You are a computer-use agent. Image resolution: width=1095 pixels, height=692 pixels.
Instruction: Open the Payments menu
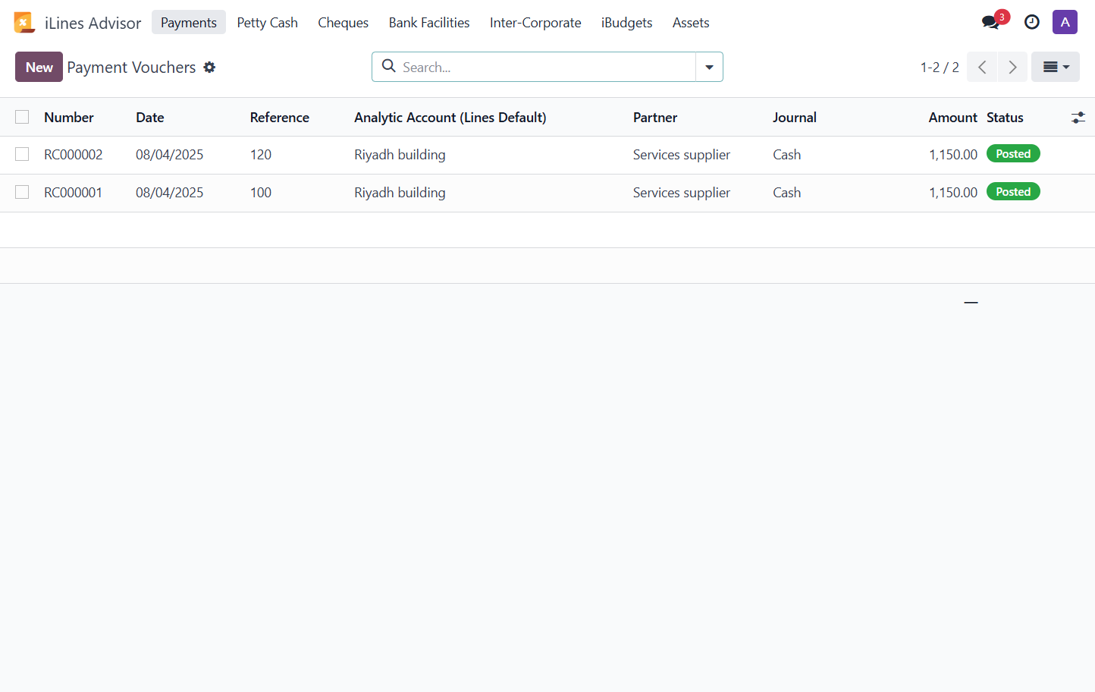(x=189, y=22)
